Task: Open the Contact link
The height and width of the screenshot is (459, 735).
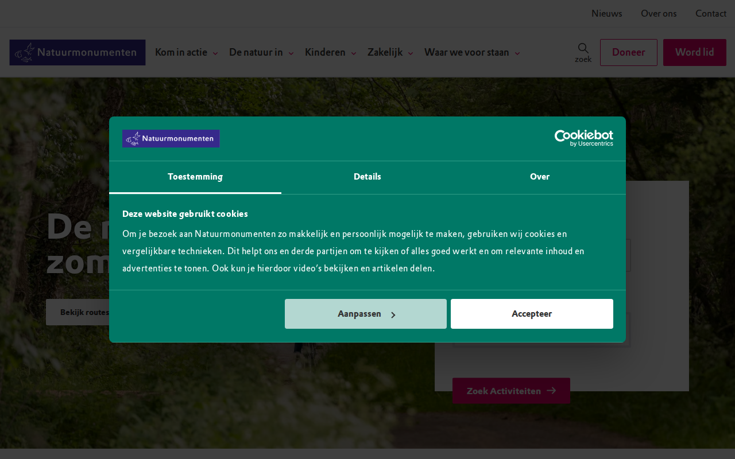Action: [x=711, y=13]
